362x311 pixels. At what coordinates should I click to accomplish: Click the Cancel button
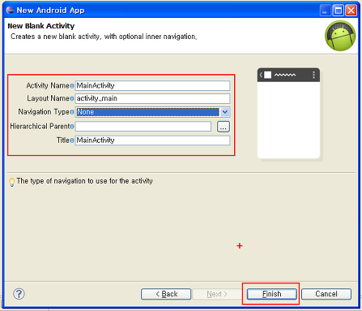pos(326,294)
